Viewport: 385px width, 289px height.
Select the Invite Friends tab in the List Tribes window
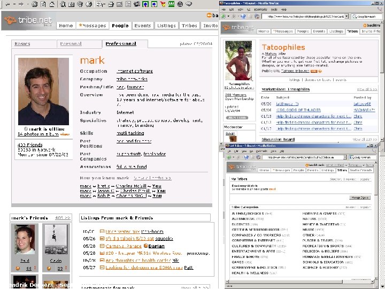(x=361, y=170)
